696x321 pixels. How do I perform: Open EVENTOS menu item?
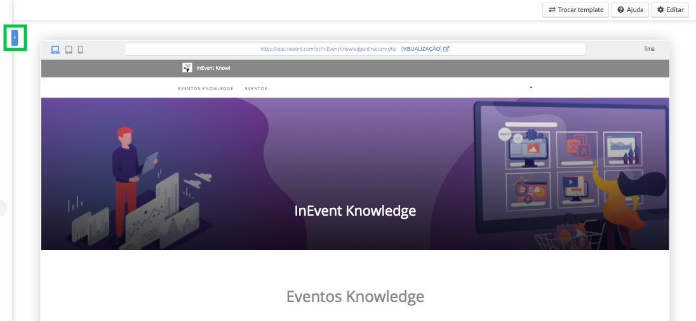pos(256,89)
